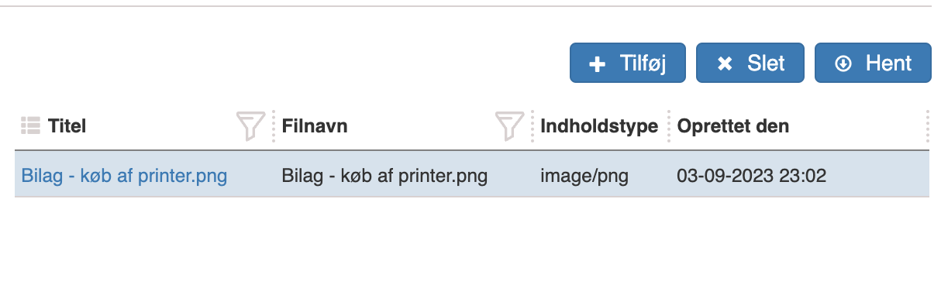Image resolution: width=941 pixels, height=302 pixels.
Task: Click the dotted divider after Indholdstype column
Action: (669, 126)
